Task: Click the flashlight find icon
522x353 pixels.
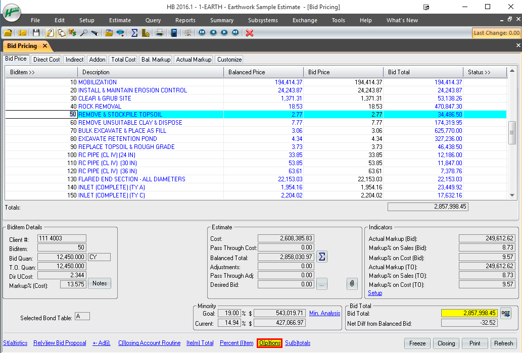Action: [95, 33]
